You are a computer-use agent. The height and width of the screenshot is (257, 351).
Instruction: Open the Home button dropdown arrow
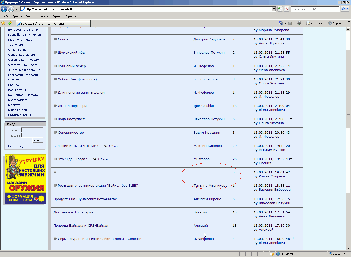pos(285,23)
